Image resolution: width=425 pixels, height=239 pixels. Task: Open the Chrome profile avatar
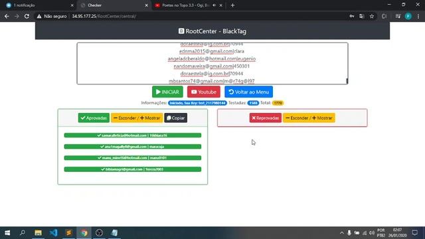(x=408, y=16)
